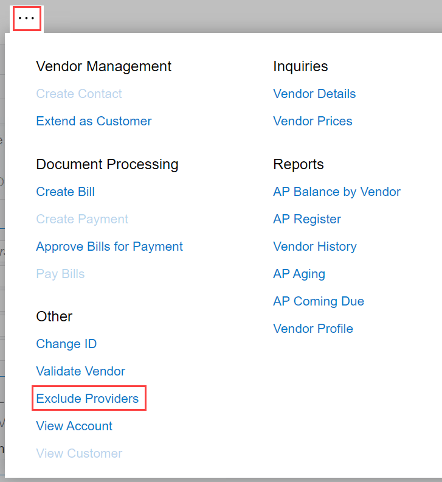This screenshot has width=442, height=482.
Task: Click the greyed-out Create Payment item
Action: 82,219
